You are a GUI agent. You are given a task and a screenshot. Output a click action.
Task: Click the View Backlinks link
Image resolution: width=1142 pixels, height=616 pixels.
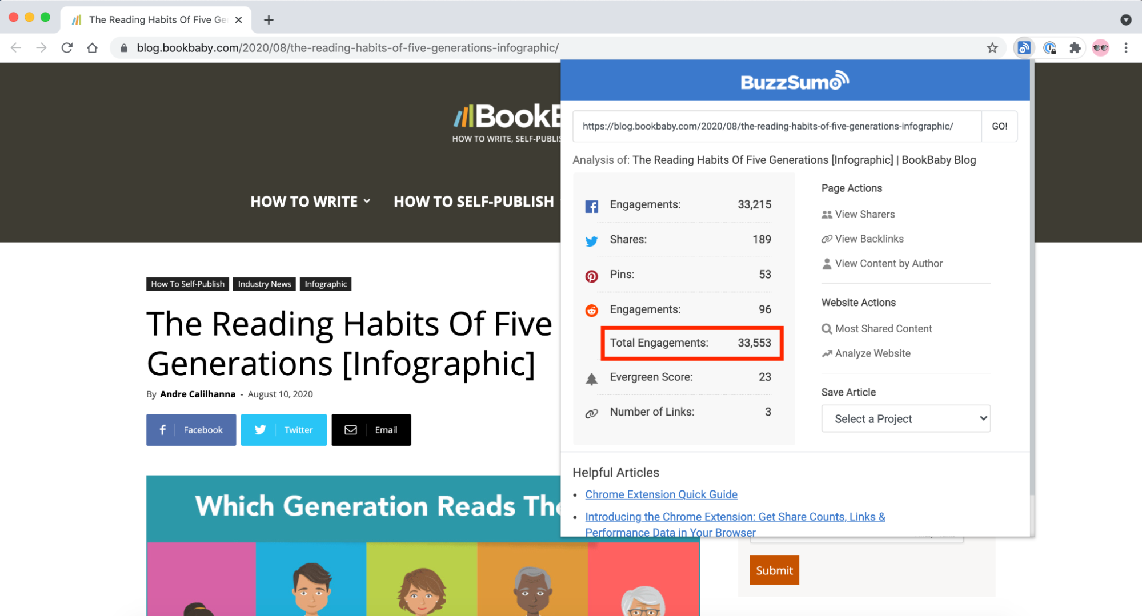tap(869, 239)
